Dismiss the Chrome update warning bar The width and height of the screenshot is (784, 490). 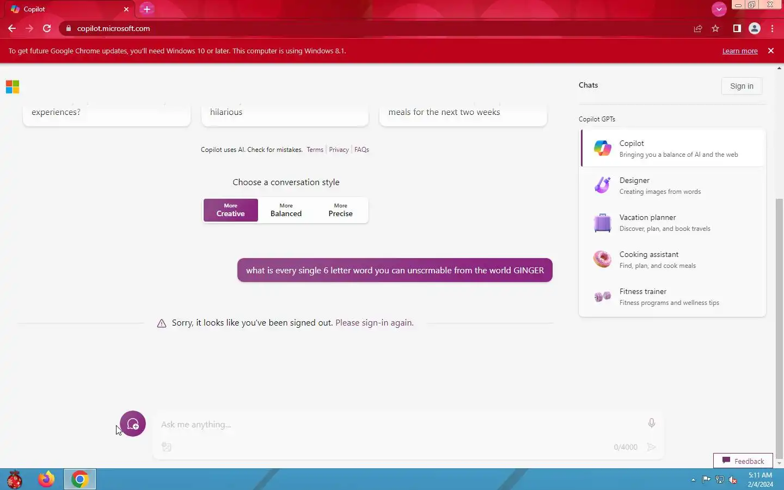[771, 51]
